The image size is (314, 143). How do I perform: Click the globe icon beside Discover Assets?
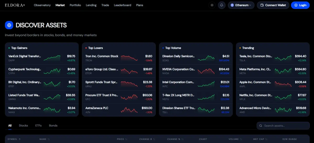(x=9, y=25)
